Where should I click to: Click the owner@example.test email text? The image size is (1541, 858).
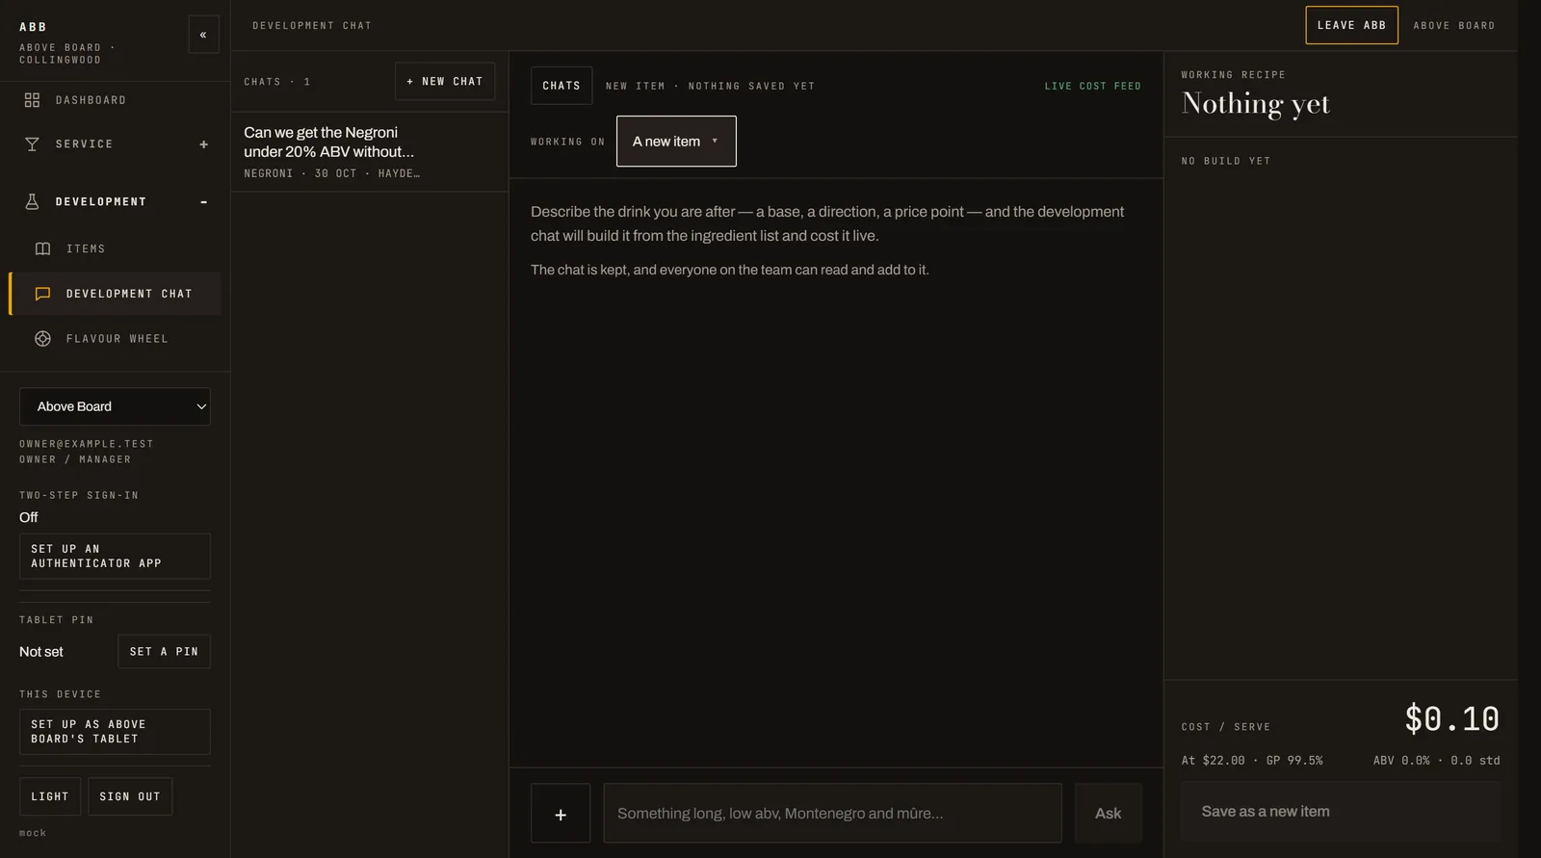tap(87, 444)
